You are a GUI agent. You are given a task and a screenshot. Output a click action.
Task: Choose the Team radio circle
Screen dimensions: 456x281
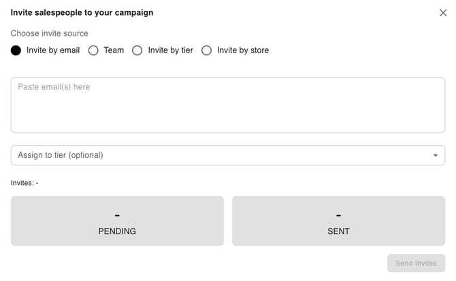tap(94, 50)
